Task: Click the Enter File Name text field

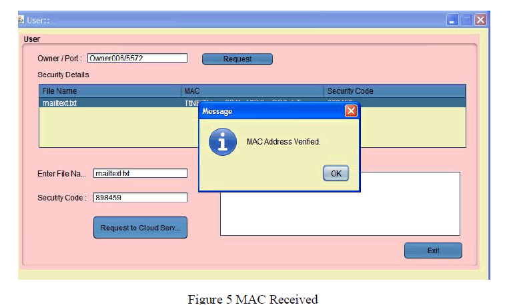Action: click(x=140, y=173)
